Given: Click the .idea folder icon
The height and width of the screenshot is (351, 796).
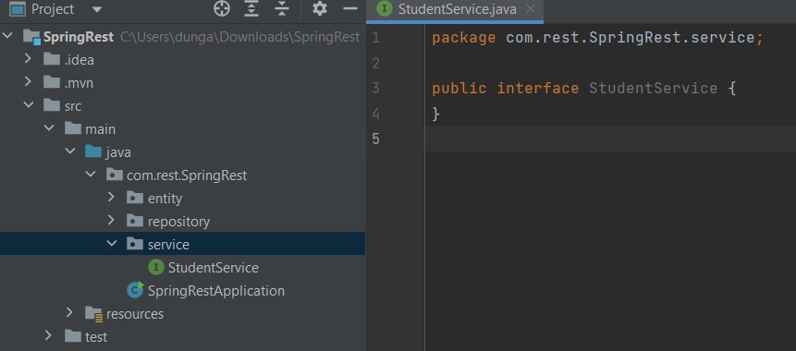Looking at the screenshot, I should click(52, 59).
